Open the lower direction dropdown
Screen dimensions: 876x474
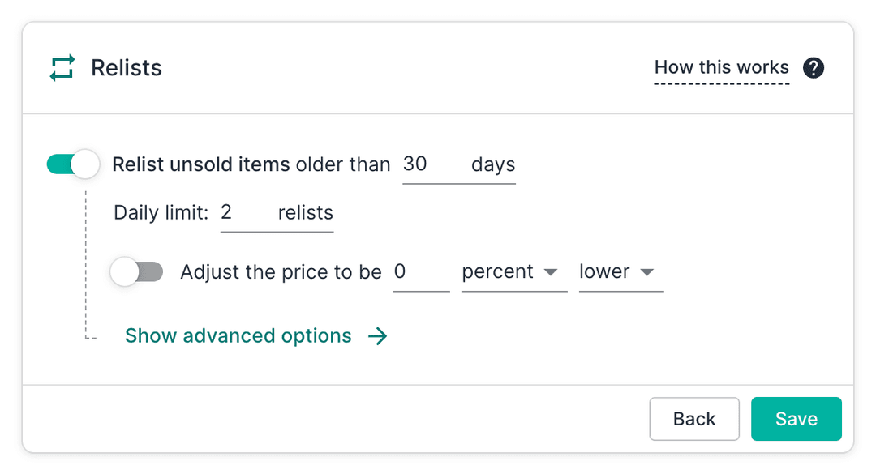click(x=621, y=273)
